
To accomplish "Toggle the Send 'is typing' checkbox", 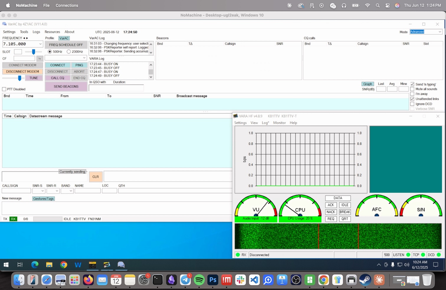I will tap(412, 84).
